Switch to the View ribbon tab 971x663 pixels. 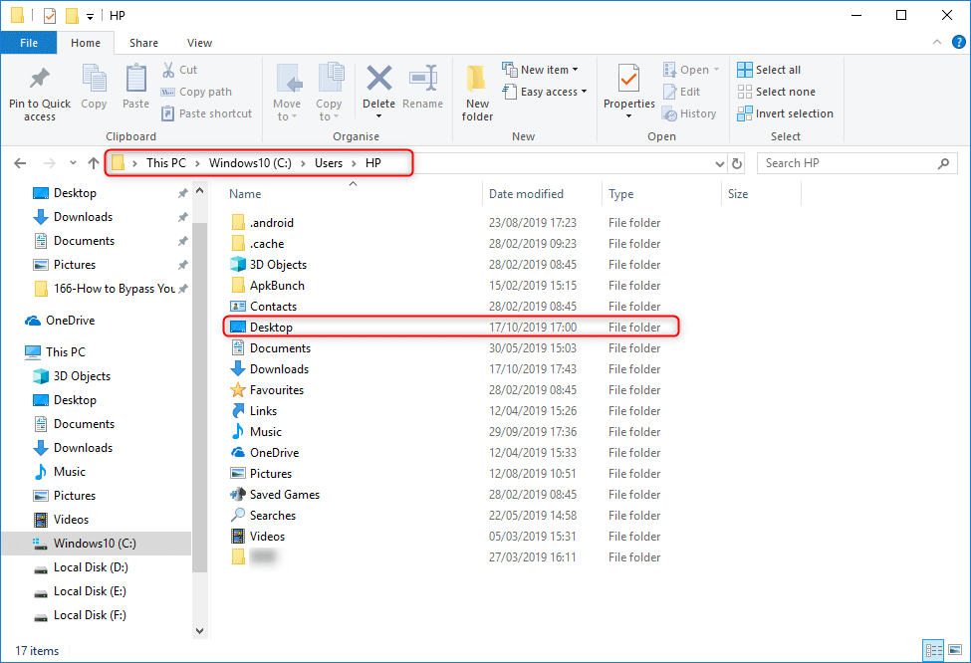199,43
